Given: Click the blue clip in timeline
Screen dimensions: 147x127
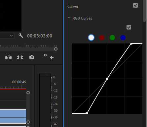Looking at the screenshot, I should click(x=13, y=116).
